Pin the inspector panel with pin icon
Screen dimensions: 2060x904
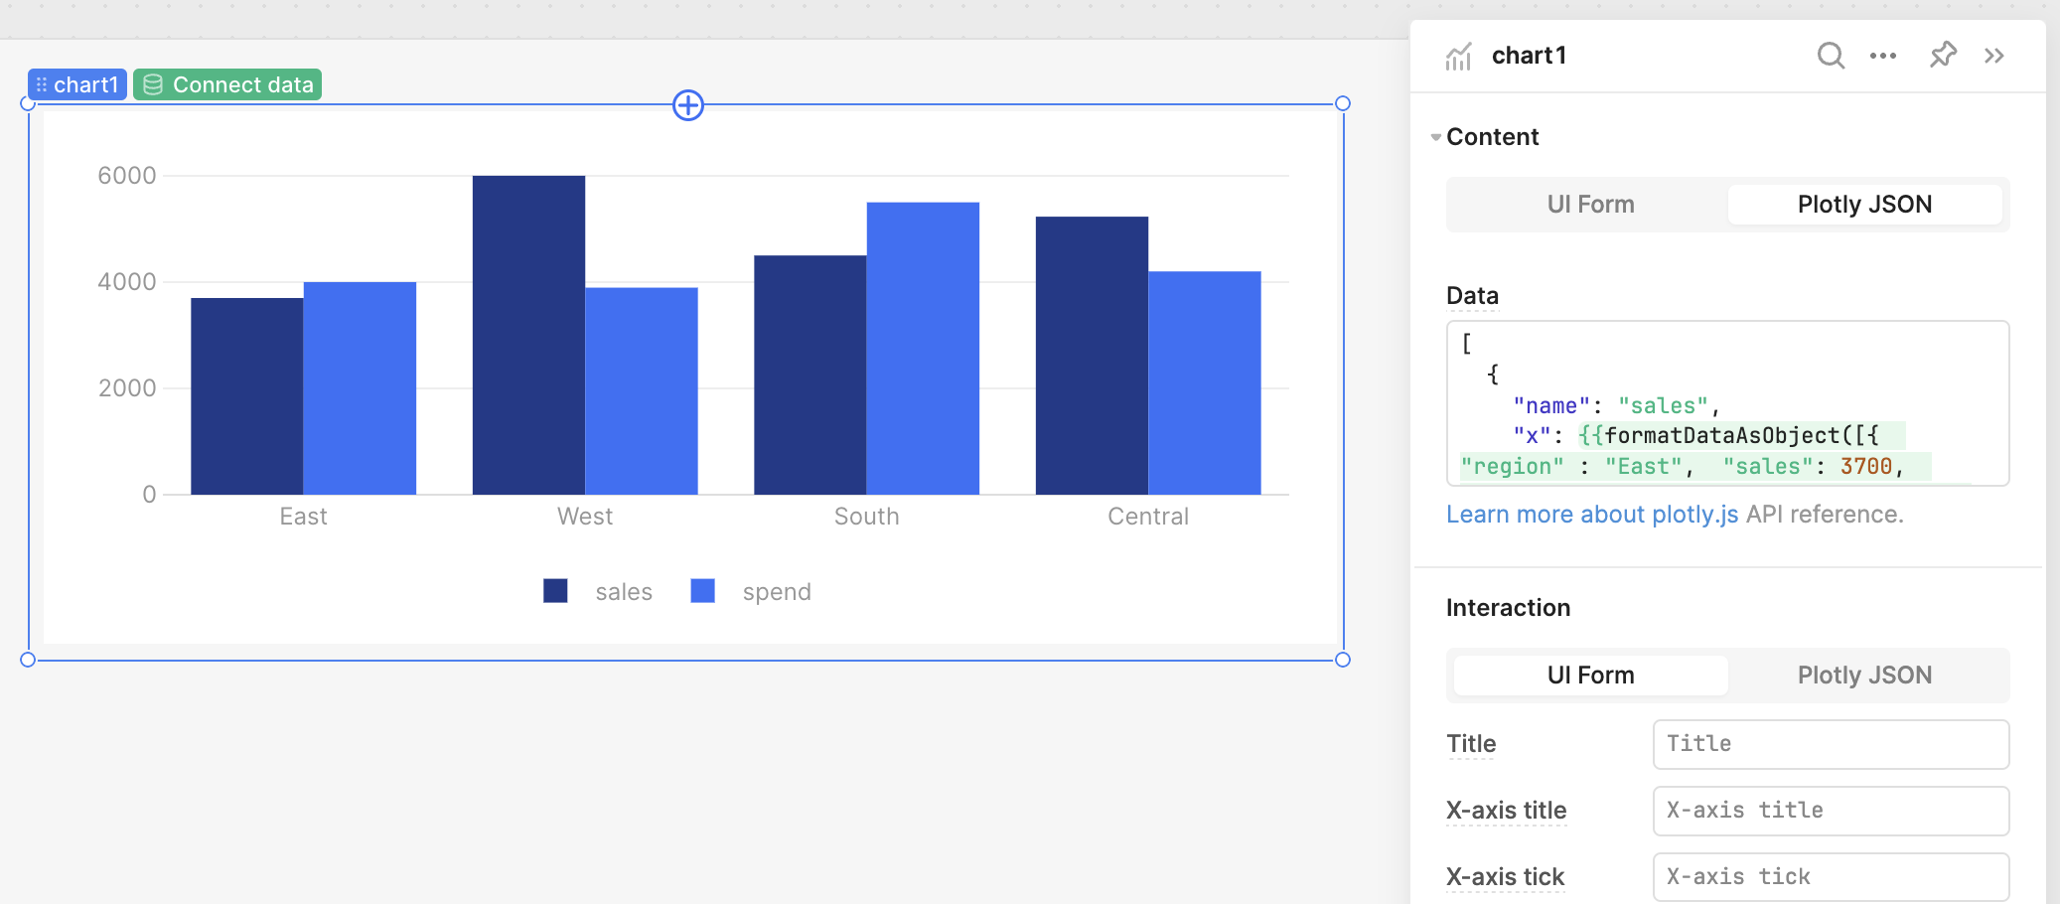(x=1943, y=56)
